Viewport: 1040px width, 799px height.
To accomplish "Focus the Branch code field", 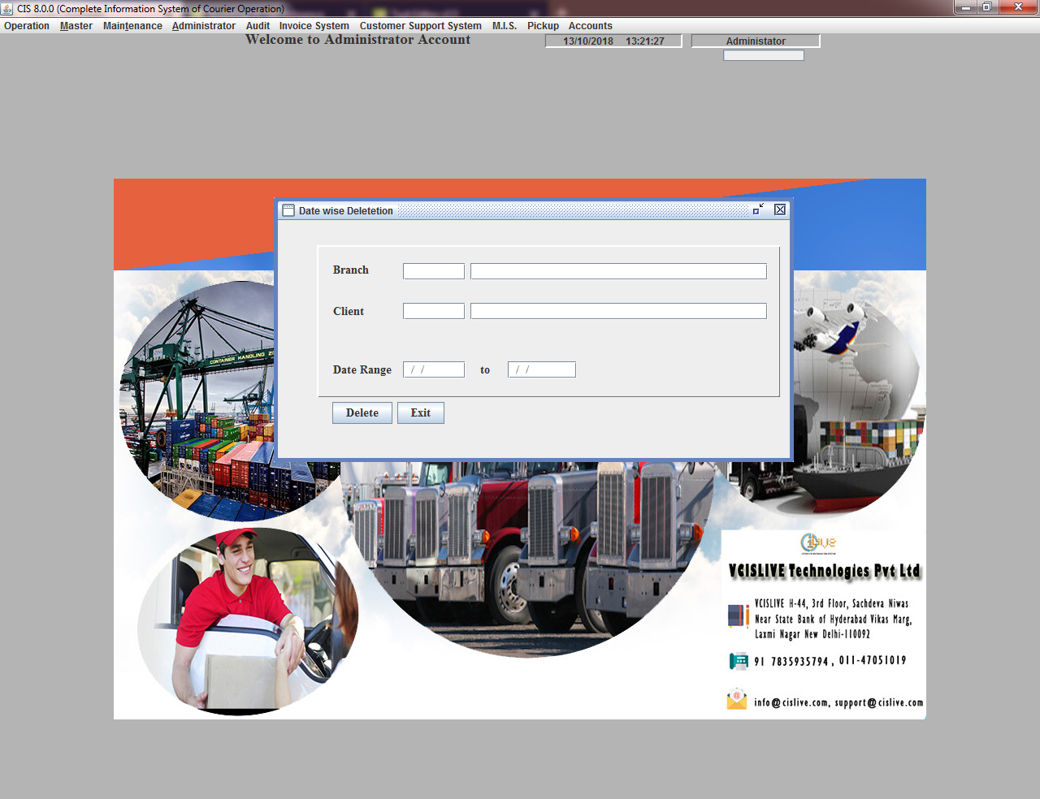I will 434,271.
